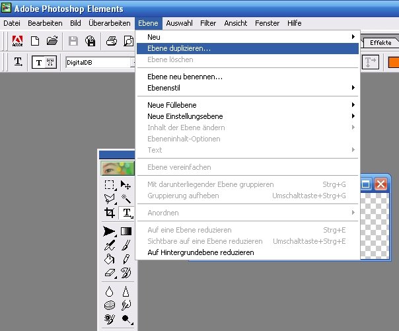This screenshot has width=399, height=331.
Task: Select the Sharpen triangle tool
Action: point(126,291)
